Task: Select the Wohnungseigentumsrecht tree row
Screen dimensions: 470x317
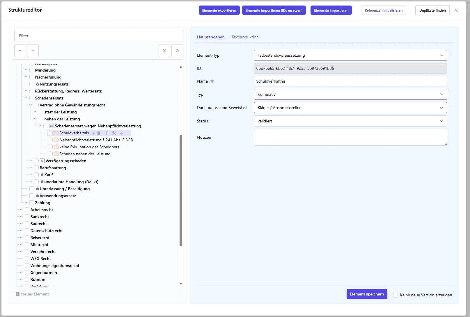Action: pos(55,266)
